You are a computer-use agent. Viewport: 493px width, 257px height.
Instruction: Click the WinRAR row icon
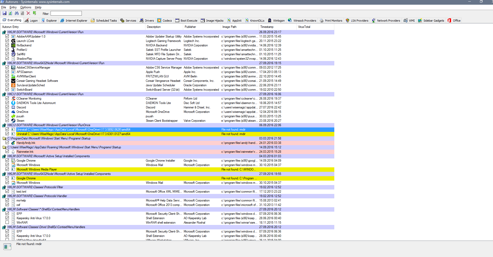(x=13, y=223)
